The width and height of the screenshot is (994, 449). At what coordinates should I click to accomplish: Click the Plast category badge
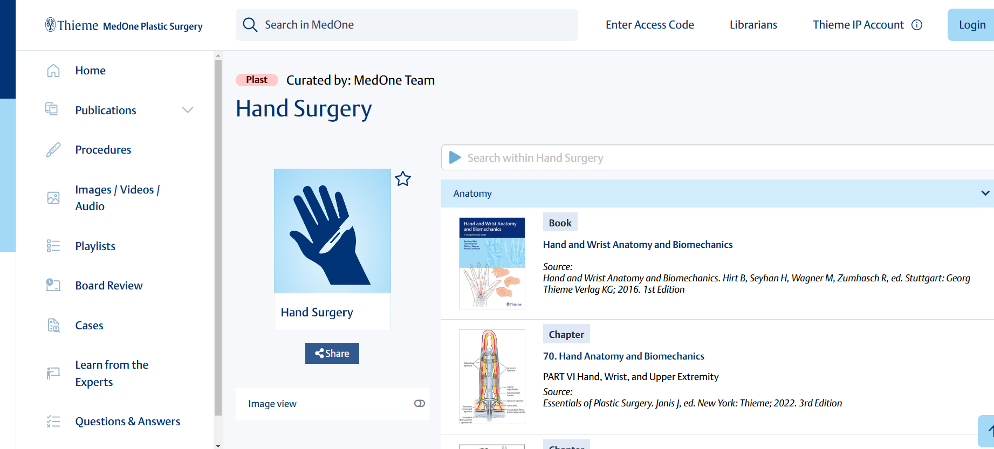[x=257, y=80]
